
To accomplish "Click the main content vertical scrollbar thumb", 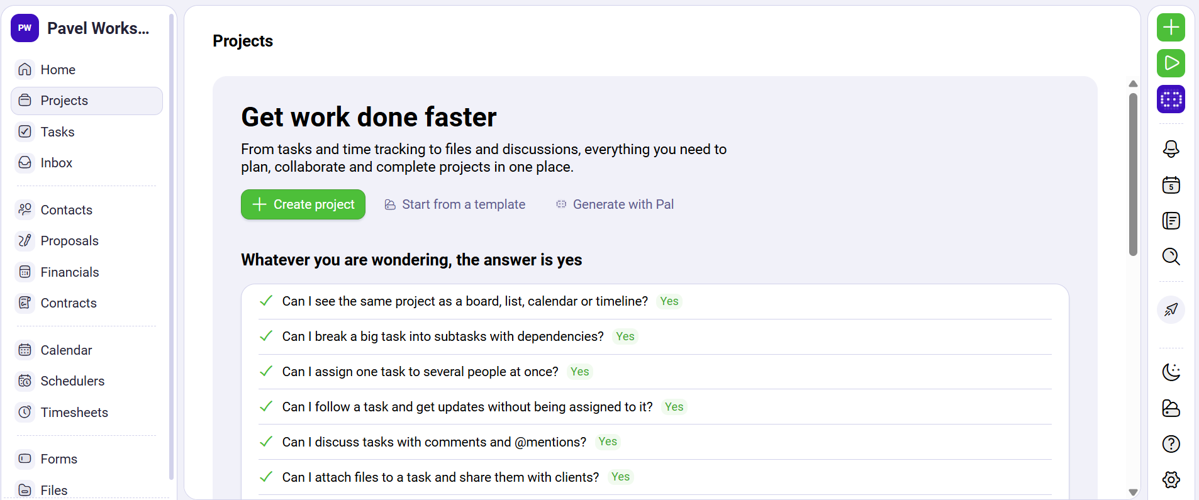I will (x=1133, y=174).
